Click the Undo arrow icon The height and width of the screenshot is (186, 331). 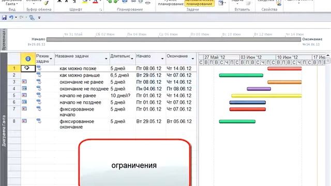tap(11, 18)
